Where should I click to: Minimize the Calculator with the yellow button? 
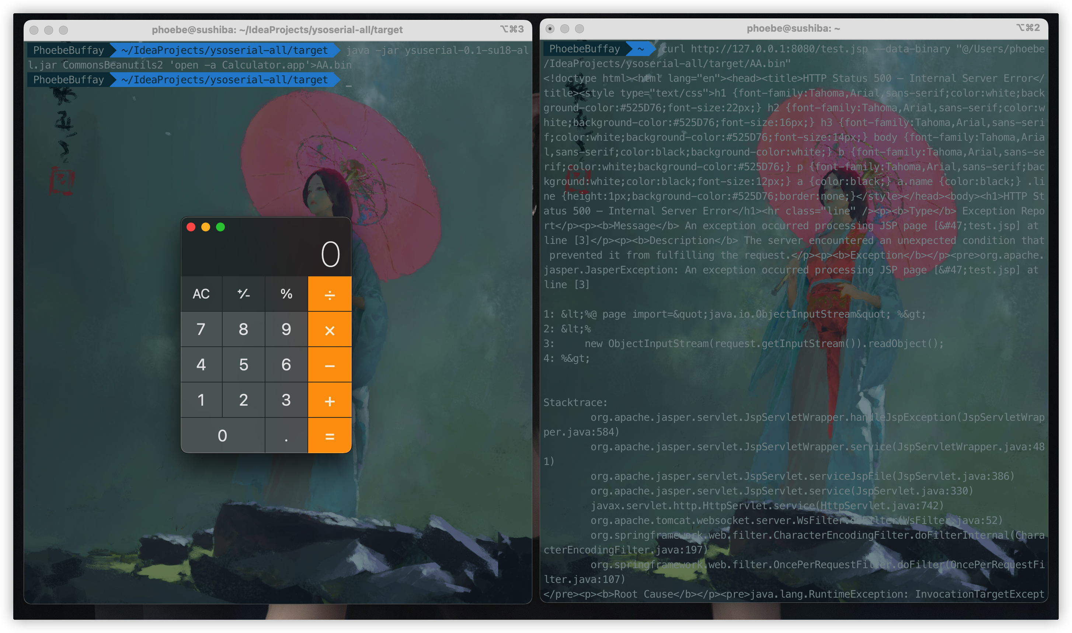(x=206, y=227)
